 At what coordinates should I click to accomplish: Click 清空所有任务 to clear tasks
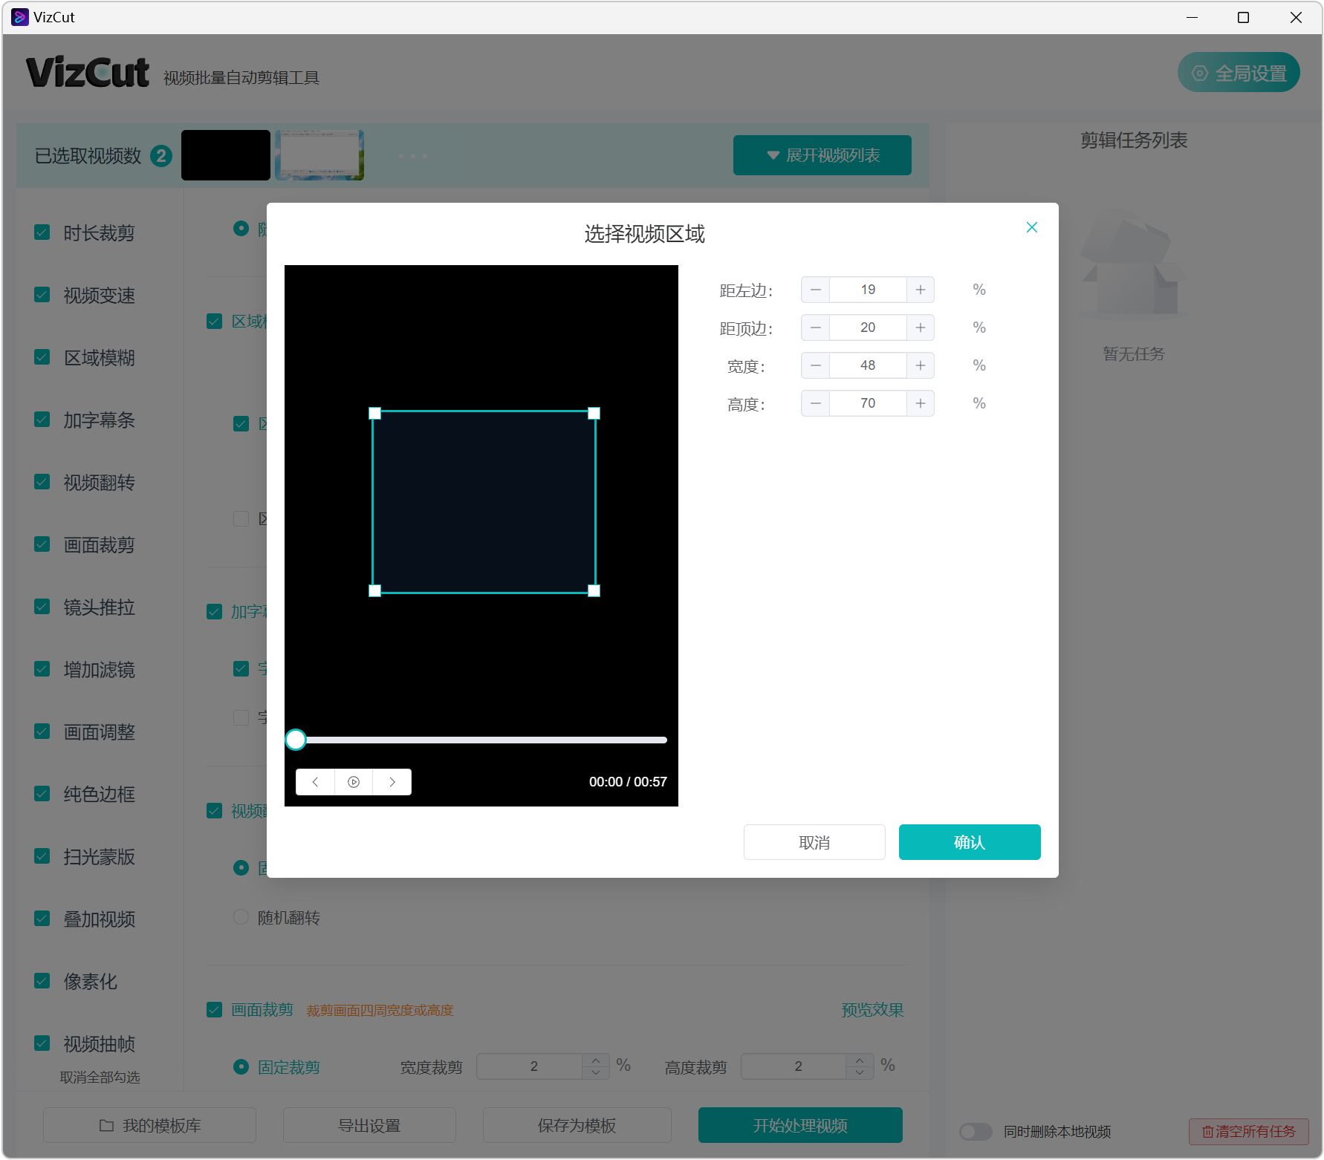pyautogui.click(x=1248, y=1131)
